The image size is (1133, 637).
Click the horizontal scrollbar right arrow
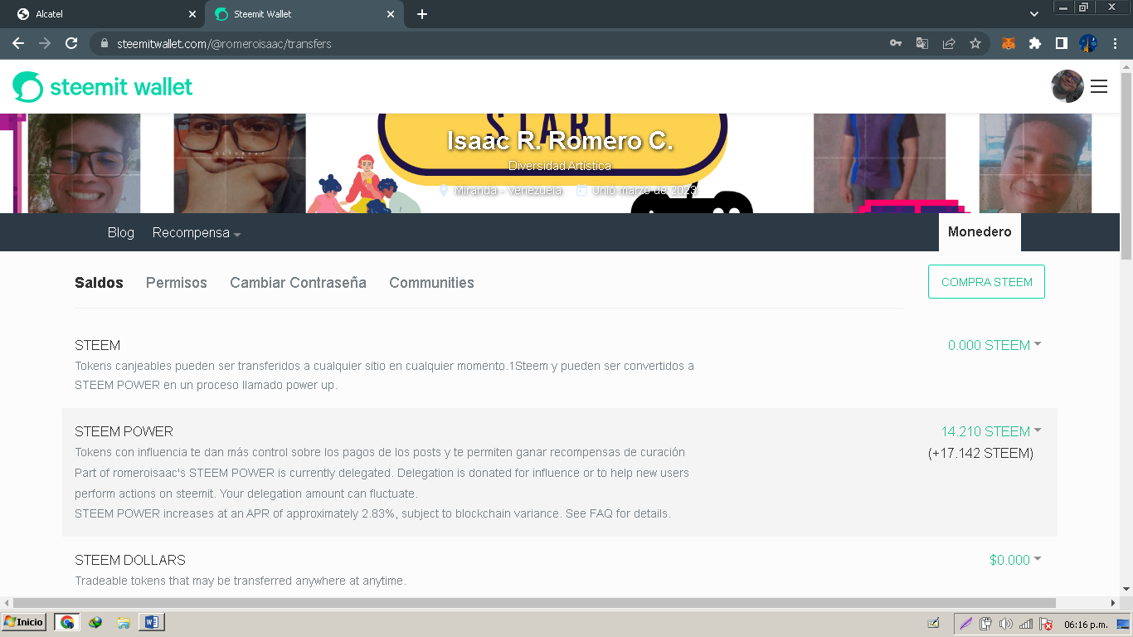pyautogui.click(x=1114, y=603)
